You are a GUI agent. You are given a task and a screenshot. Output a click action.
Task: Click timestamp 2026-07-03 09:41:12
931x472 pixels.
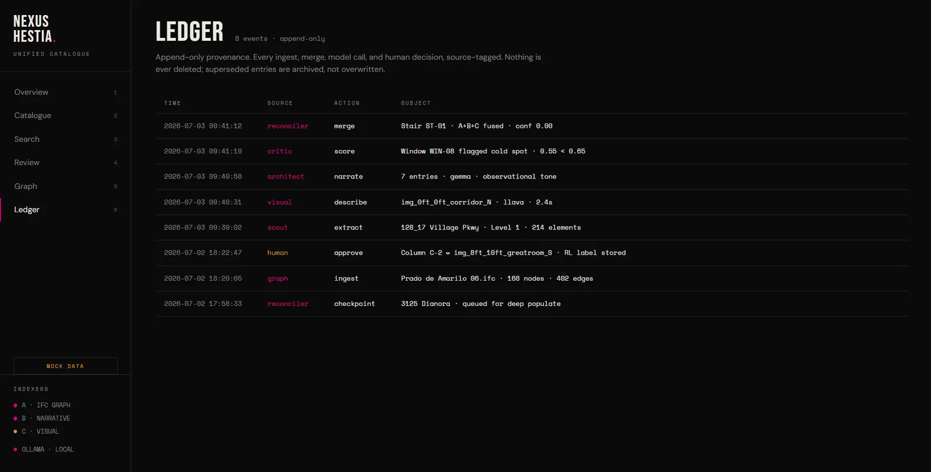click(x=203, y=126)
